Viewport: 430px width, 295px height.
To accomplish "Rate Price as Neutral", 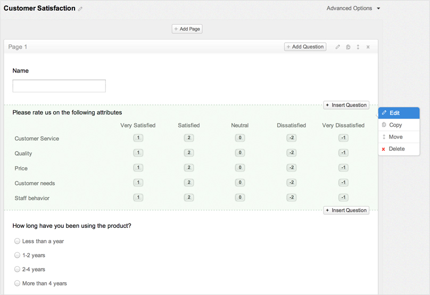I will click(x=240, y=168).
